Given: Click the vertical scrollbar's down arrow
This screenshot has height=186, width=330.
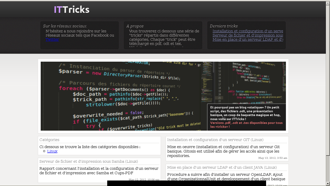Looking at the screenshot, I should click(328, 183).
